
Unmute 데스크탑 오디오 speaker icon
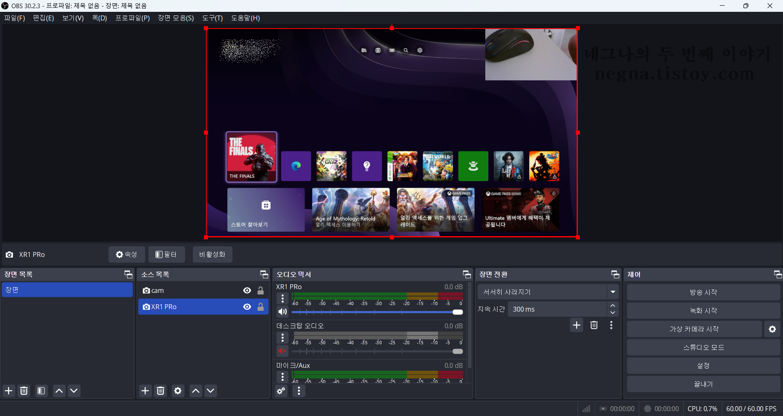[283, 351]
